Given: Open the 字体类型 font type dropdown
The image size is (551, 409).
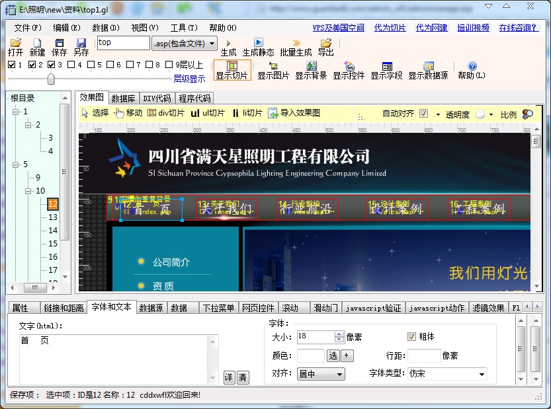Looking at the screenshot, I should (x=447, y=374).
